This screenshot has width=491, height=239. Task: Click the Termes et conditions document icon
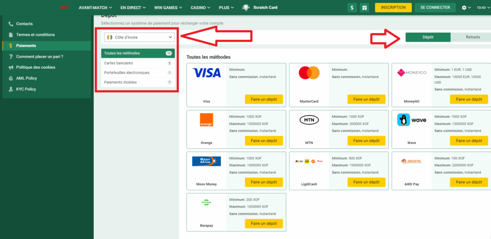(11, 34)
